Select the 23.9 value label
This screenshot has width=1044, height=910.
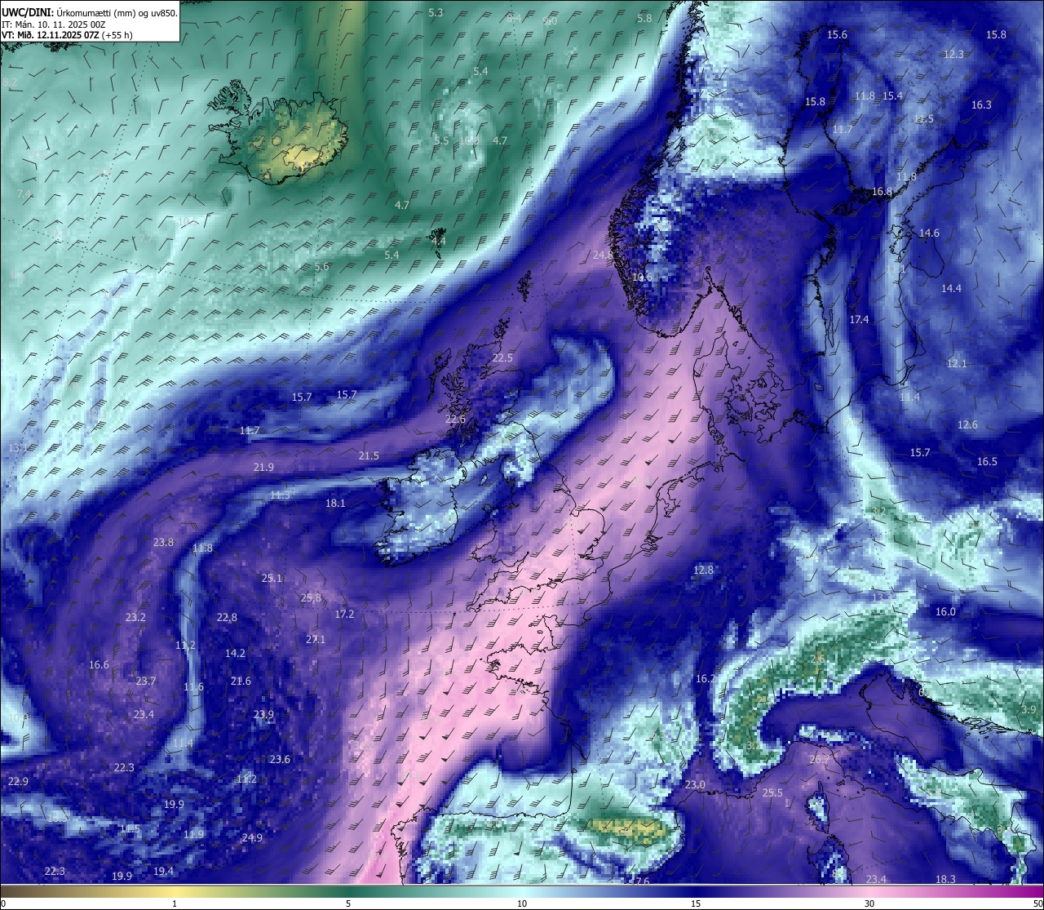(263, 715)
